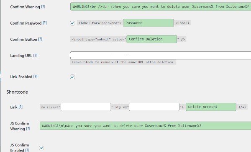251x152 pixels.
Task: Open help for Confirm Button
Action: [x=40, y=39]
